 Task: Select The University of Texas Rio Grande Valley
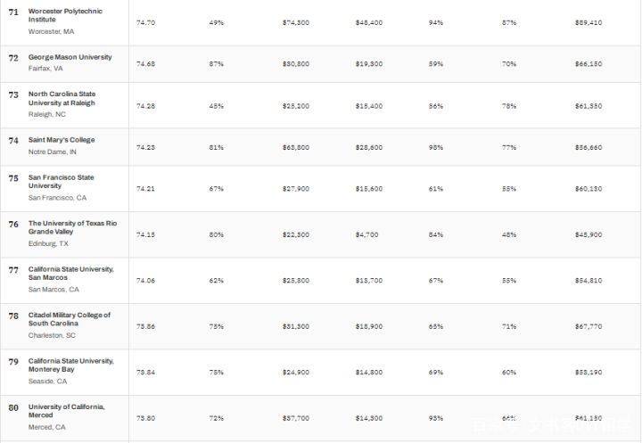click(72, 227)
